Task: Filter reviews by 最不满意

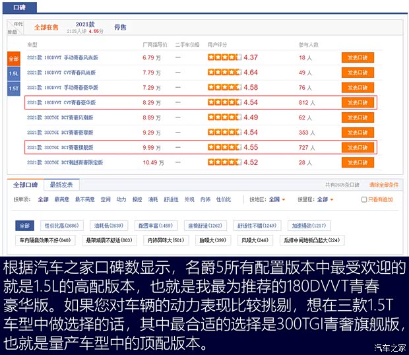Action: pos(85,199)
